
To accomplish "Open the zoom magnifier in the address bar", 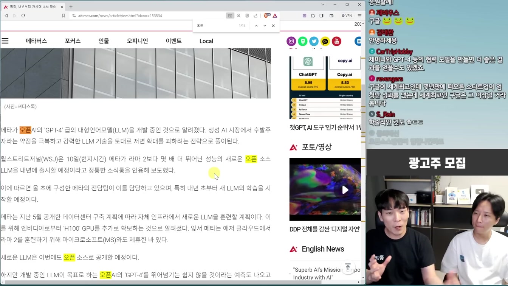I will pos(239,16).
